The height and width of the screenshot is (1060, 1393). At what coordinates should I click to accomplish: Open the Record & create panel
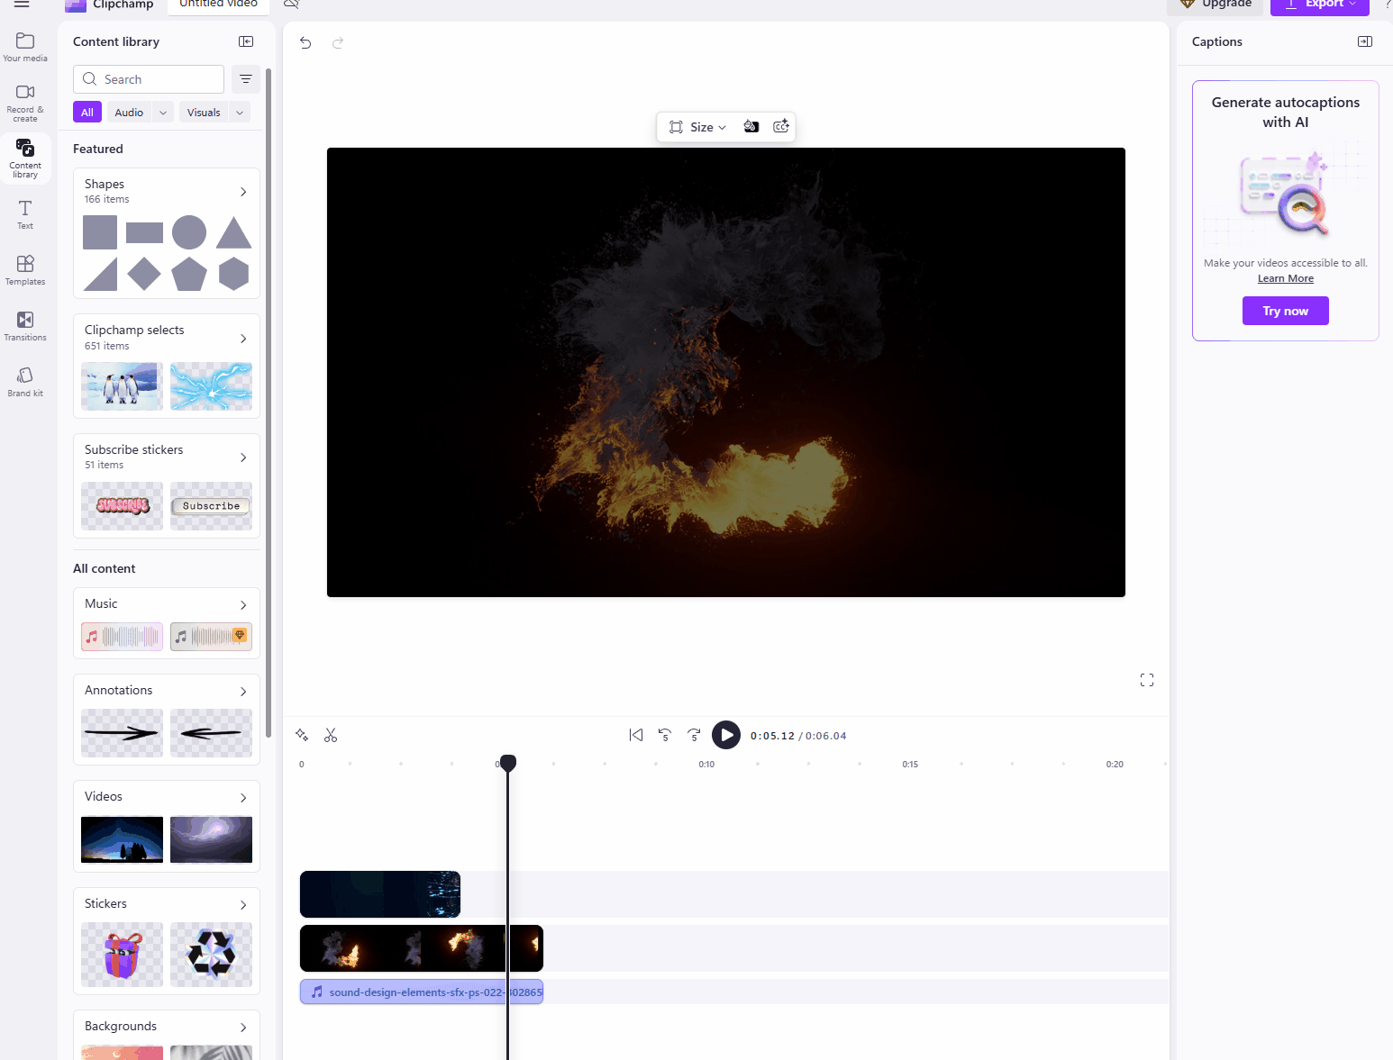point(24,99)
